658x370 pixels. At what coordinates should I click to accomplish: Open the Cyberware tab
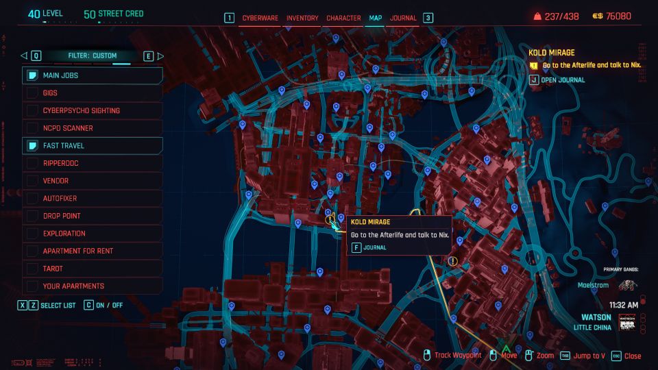point(260,18)
